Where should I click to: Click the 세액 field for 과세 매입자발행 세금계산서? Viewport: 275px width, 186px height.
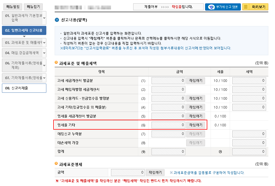249,89
